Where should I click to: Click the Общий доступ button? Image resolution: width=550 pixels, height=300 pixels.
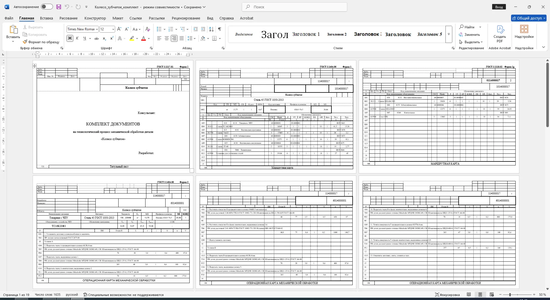point(529,18)
